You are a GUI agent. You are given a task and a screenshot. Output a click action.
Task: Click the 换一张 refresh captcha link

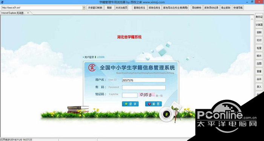[x=159, y=96]
